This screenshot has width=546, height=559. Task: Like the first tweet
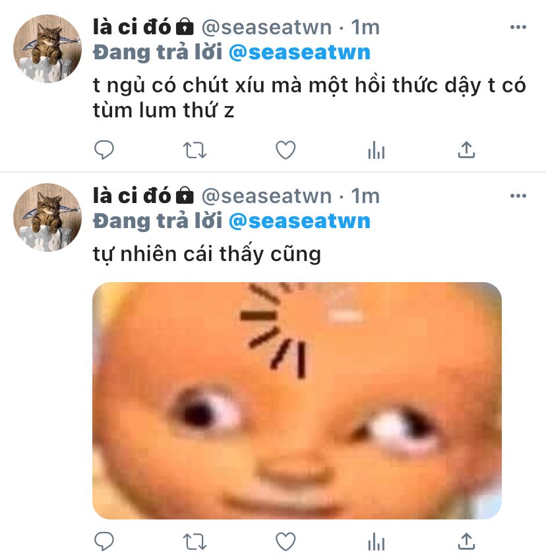click(286, 150)
